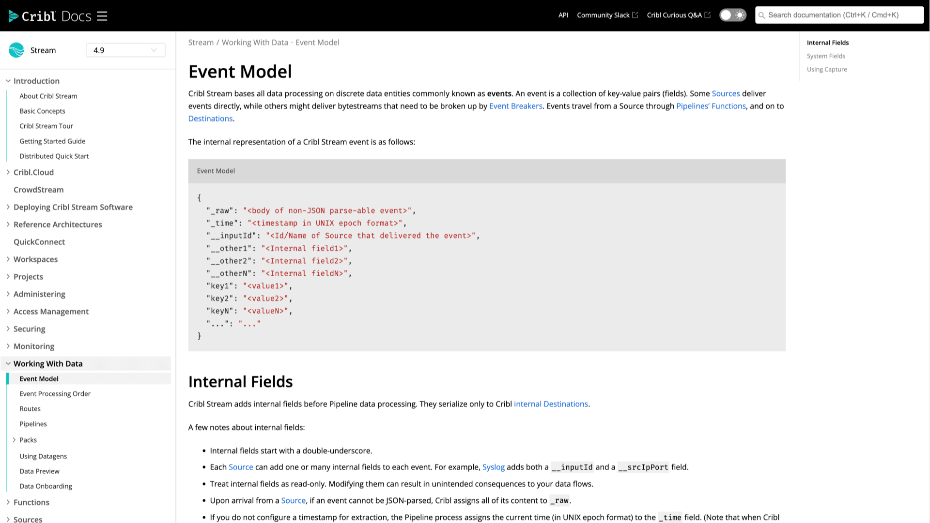Click external link icon next to Community Slack
The height and width of the screenshot is (523, 930).
[x=635, y=15]
